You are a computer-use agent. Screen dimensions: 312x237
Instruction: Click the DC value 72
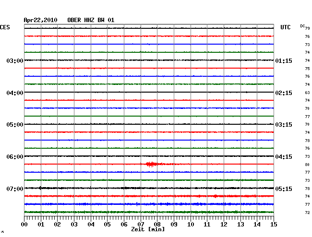307,213
